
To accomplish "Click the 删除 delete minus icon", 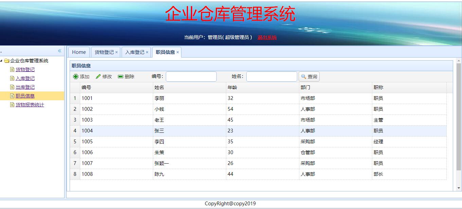I will pos(121,77).
